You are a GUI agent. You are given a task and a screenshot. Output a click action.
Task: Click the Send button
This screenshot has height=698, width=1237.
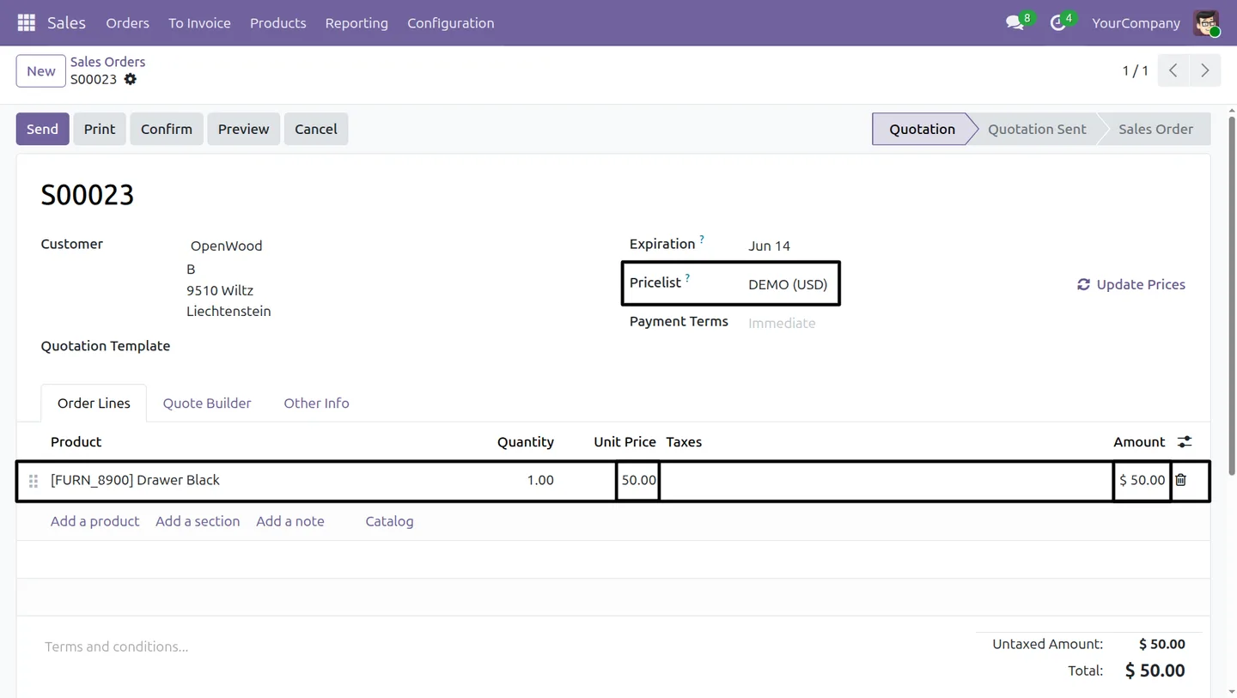42,129
